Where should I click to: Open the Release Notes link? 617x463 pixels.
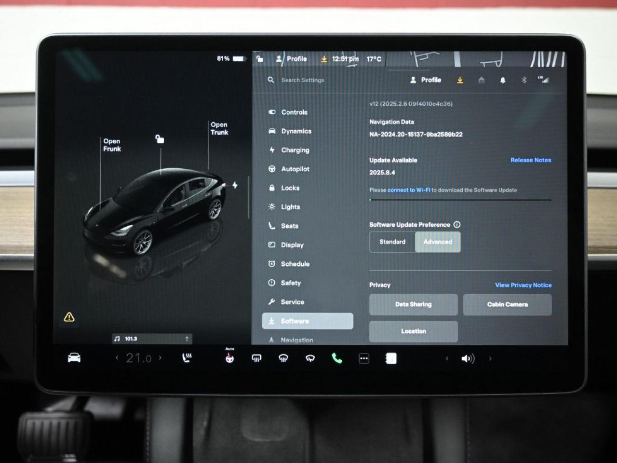pyautogui.click(x=531, y=160)
